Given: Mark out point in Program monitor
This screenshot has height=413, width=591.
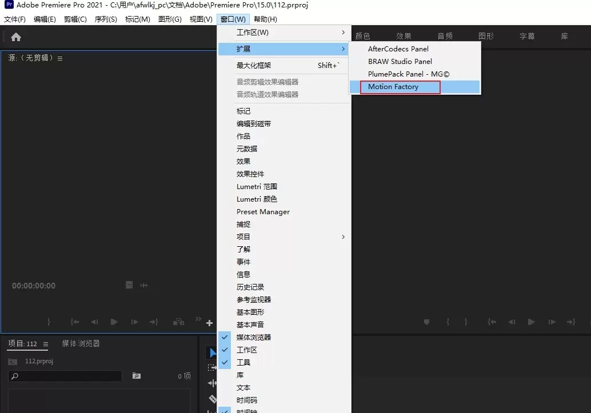Looking at the screenshot, I should point(466,322).
